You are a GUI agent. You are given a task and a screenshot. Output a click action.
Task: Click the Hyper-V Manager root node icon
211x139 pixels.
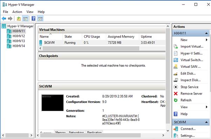[x=4, y=26]
